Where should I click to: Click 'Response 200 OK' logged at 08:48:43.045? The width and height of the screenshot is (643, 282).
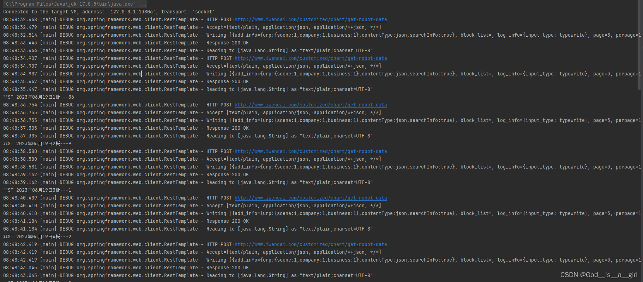coord(228,268)
